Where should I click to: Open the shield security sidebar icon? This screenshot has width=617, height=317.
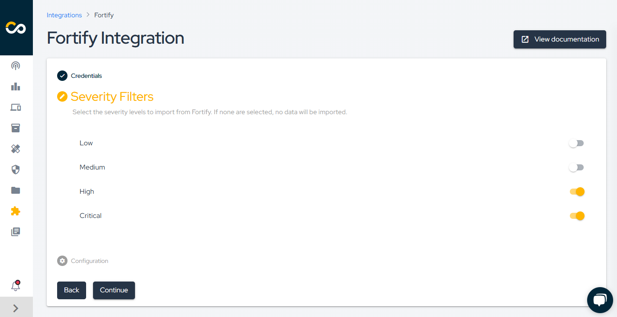coord(16,170)
